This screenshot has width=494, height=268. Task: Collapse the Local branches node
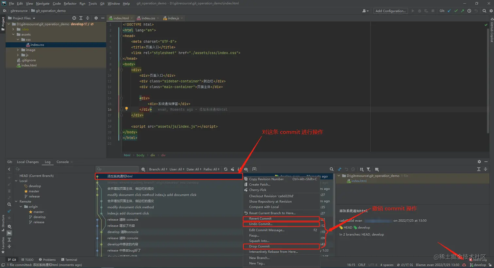tap(16, 181)
